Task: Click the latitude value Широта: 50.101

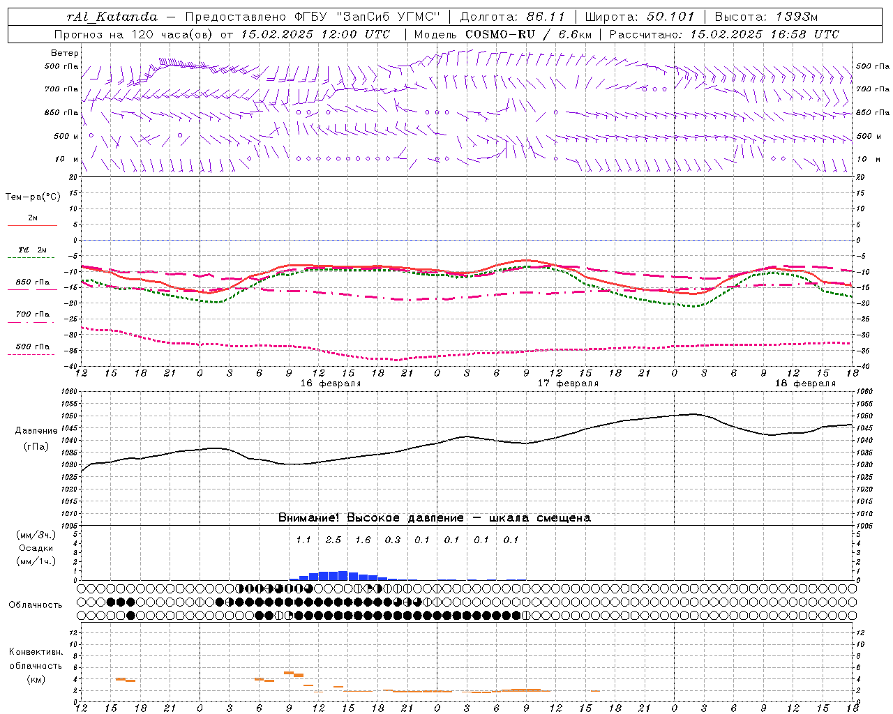Action: click(639, 17)
